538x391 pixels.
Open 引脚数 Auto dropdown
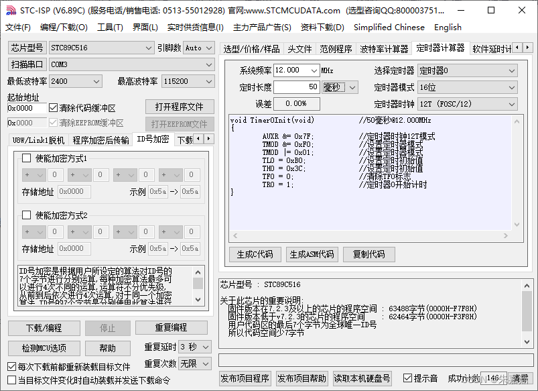(x=199, y=48)
